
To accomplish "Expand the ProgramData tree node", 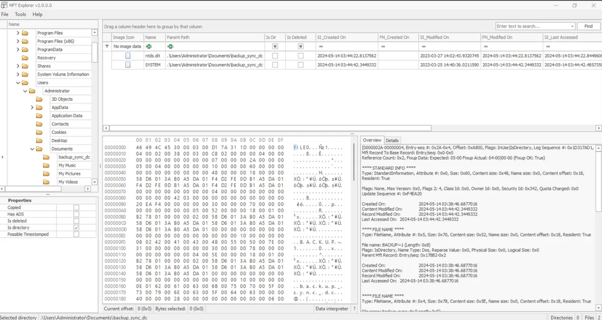I will click(x=18, y=49).
